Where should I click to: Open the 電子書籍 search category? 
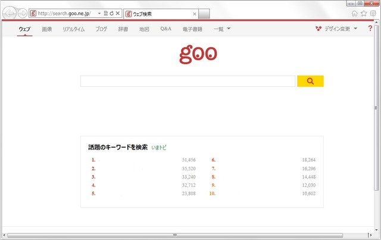192,29
